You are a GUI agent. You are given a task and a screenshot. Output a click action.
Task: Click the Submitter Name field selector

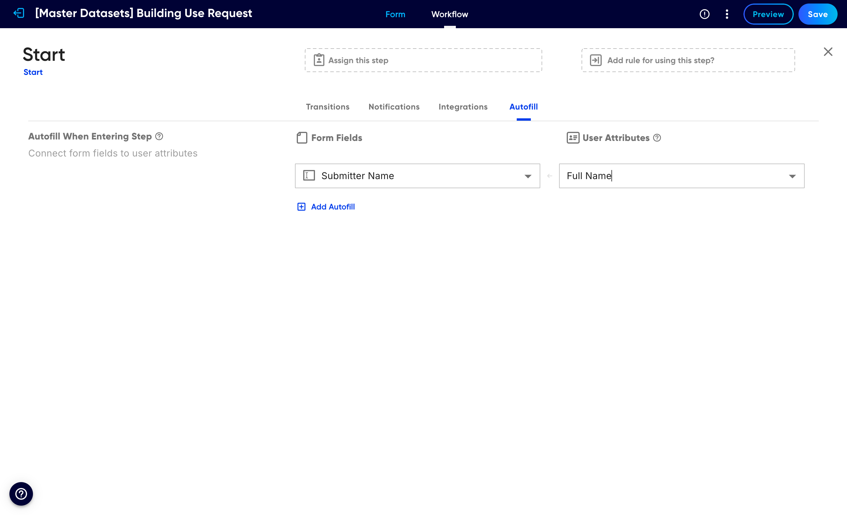coord(417,176)
